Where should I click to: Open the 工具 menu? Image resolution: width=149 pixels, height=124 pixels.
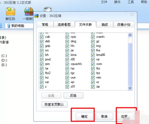[x=131, y=2]
